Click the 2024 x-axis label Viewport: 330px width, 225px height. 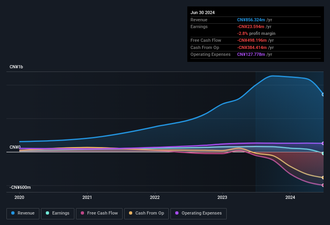coord(290,197)
